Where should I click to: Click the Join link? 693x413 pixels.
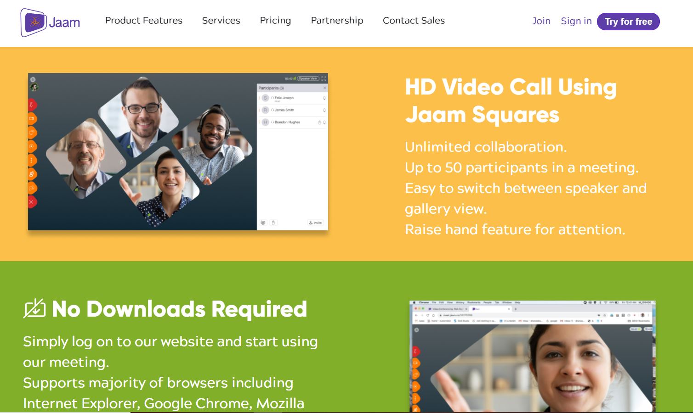(x=541, y=21)
